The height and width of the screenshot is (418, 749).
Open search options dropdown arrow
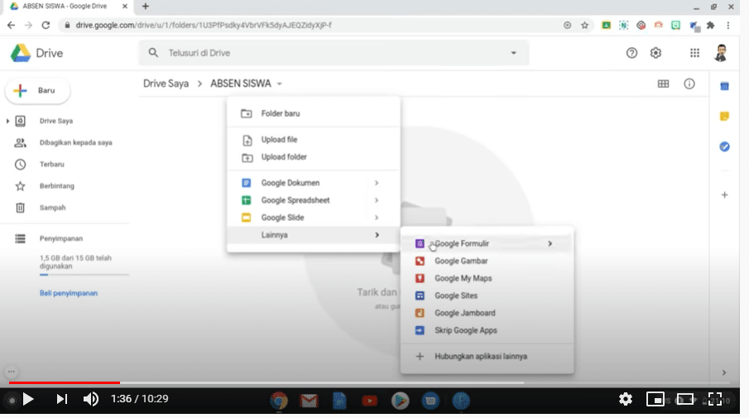click(513, 53)
